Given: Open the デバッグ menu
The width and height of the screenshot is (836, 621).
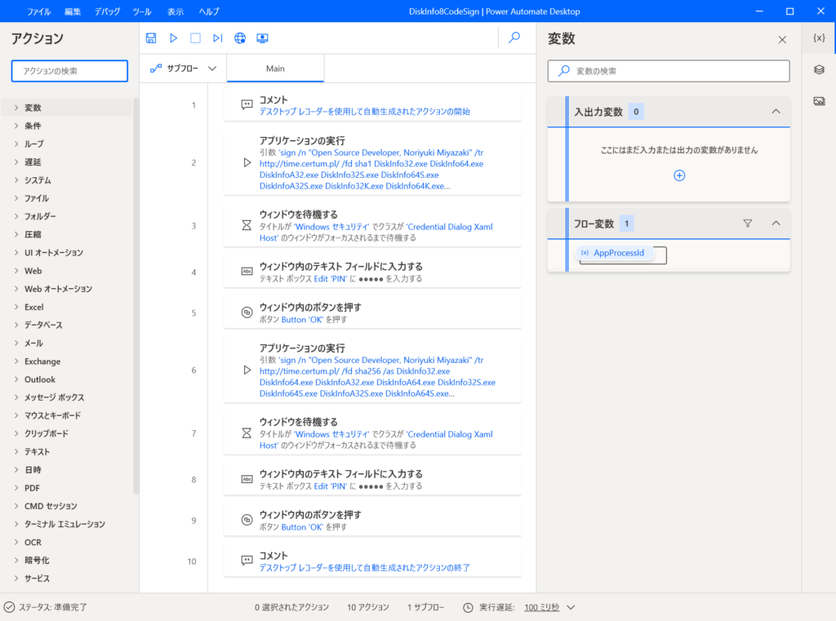Looking at the screenshot, I should [x=107, y=11].
